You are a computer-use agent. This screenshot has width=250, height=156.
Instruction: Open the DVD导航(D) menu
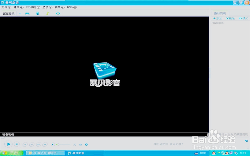tap(33, 7)
